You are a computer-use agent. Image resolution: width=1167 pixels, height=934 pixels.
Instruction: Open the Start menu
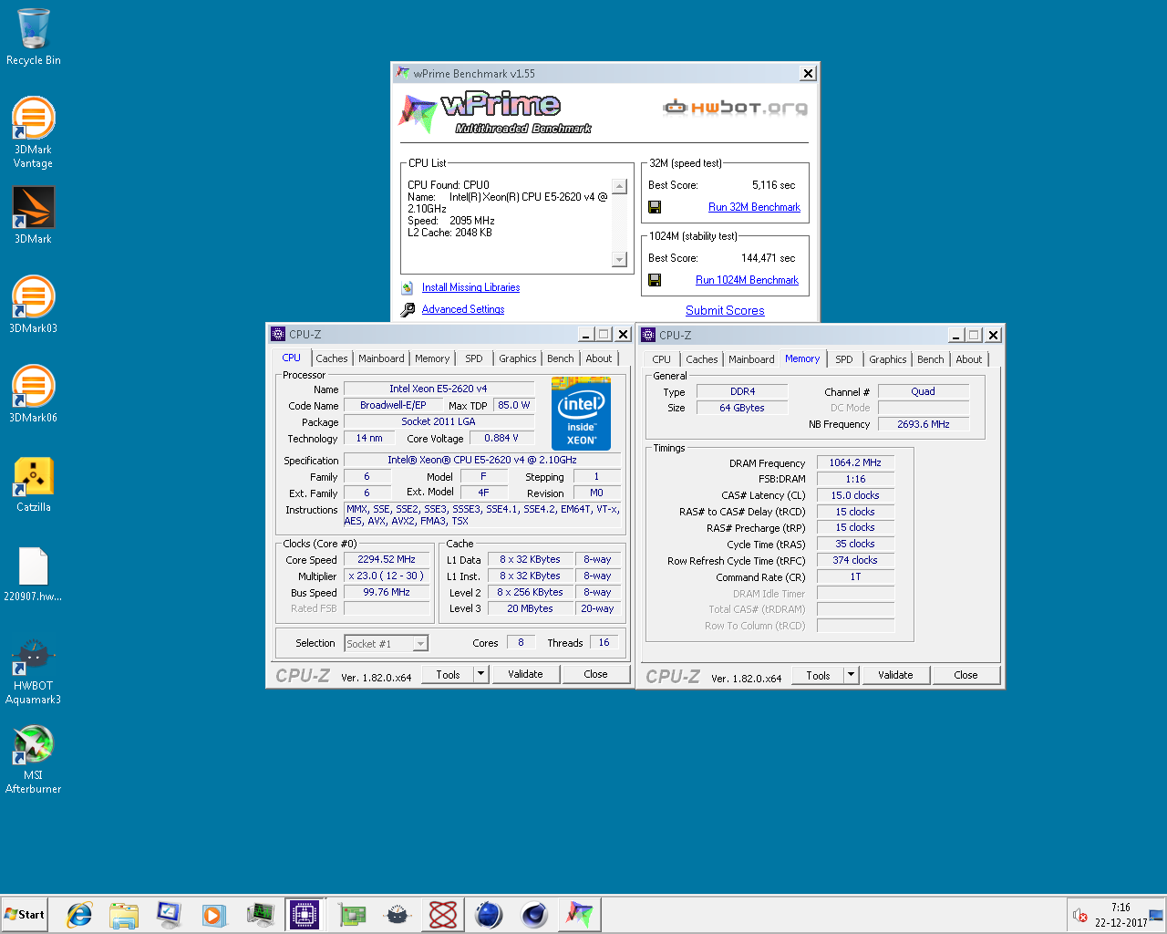pos(25,915)
